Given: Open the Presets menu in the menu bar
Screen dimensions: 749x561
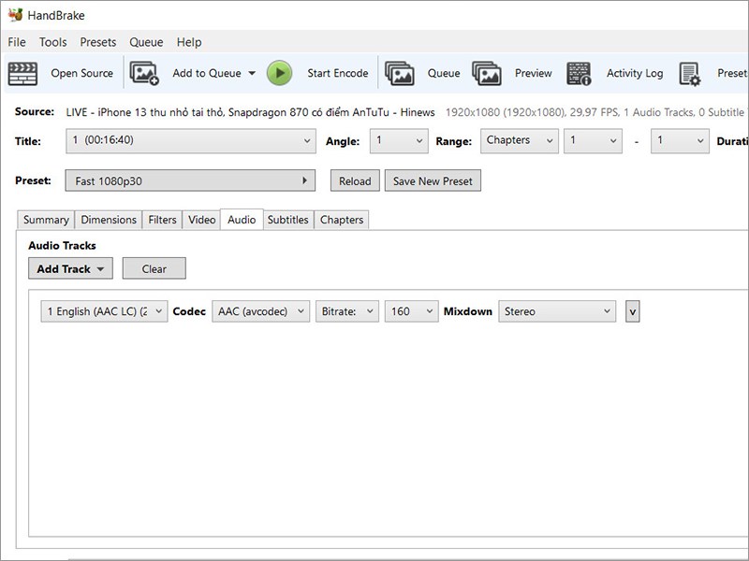Looking at the screenshot, I should [x=98, y=42].
